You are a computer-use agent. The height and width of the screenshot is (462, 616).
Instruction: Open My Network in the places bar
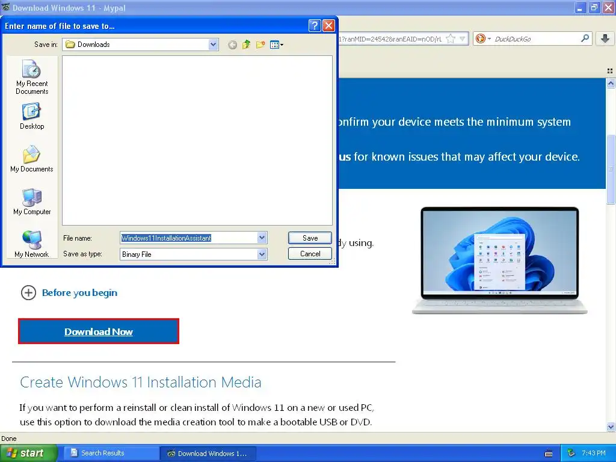32,244
